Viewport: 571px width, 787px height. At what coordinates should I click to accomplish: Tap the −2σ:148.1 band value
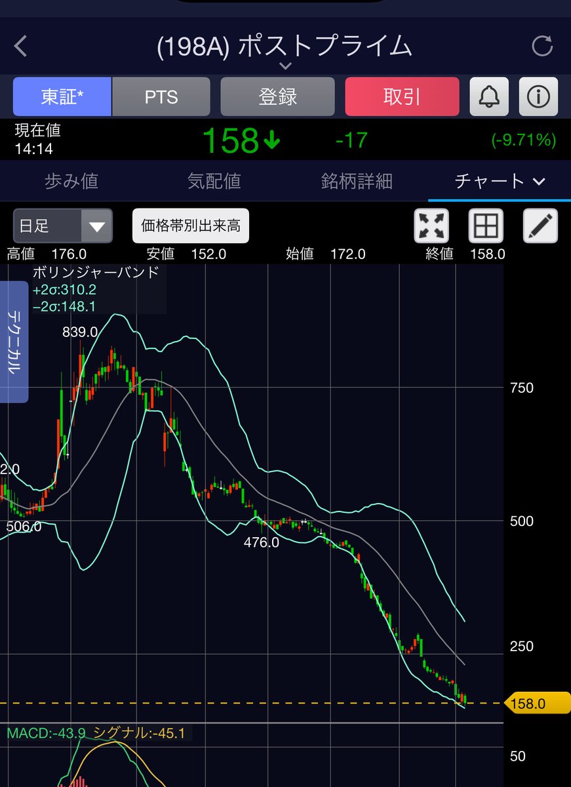pyautogui.click(x=64, y=306)
